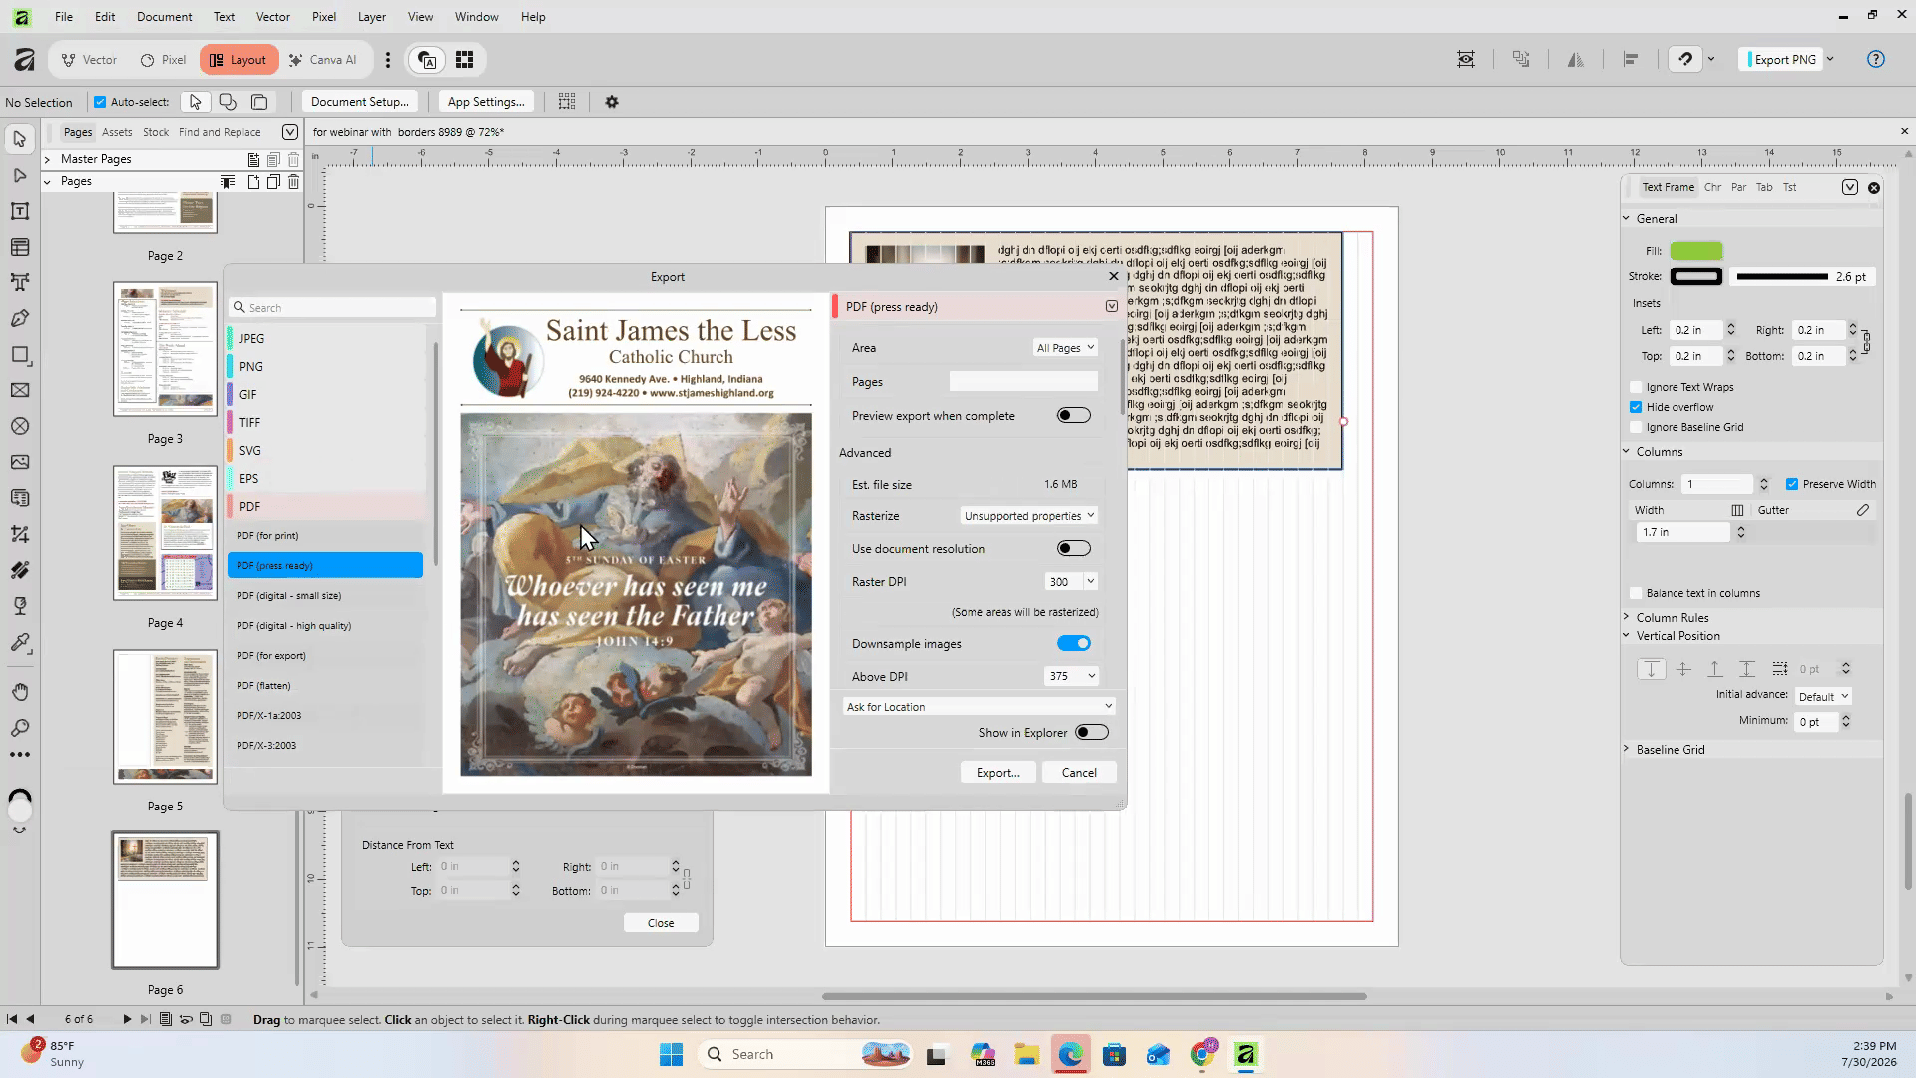Click the green Fill color swatch
This screenshot has height=1078, width=1916.
(x=1695, y=251)
